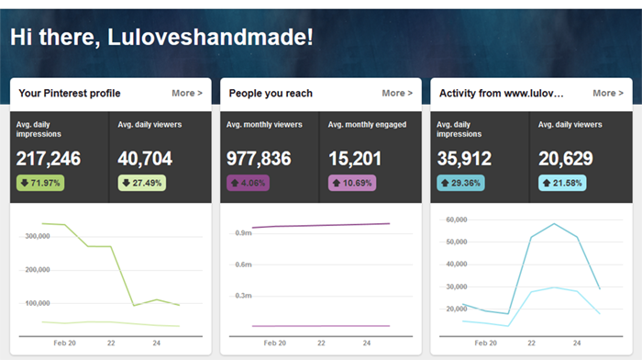Click the down-arrow icon in 71.97% badge
This screenshot has height=360, width=642.
25,183
